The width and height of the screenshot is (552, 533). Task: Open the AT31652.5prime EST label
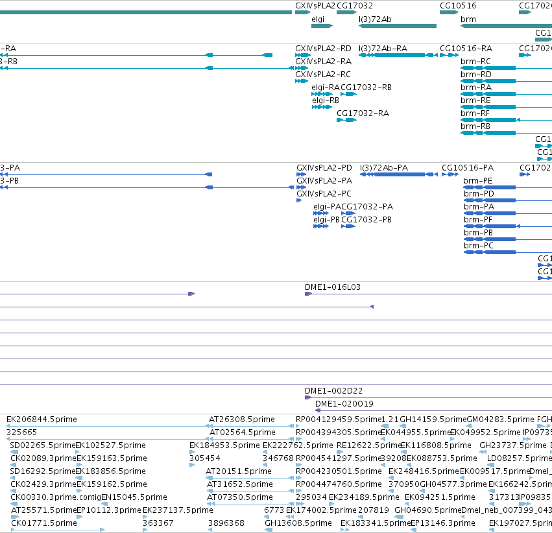tap(240, 484)
